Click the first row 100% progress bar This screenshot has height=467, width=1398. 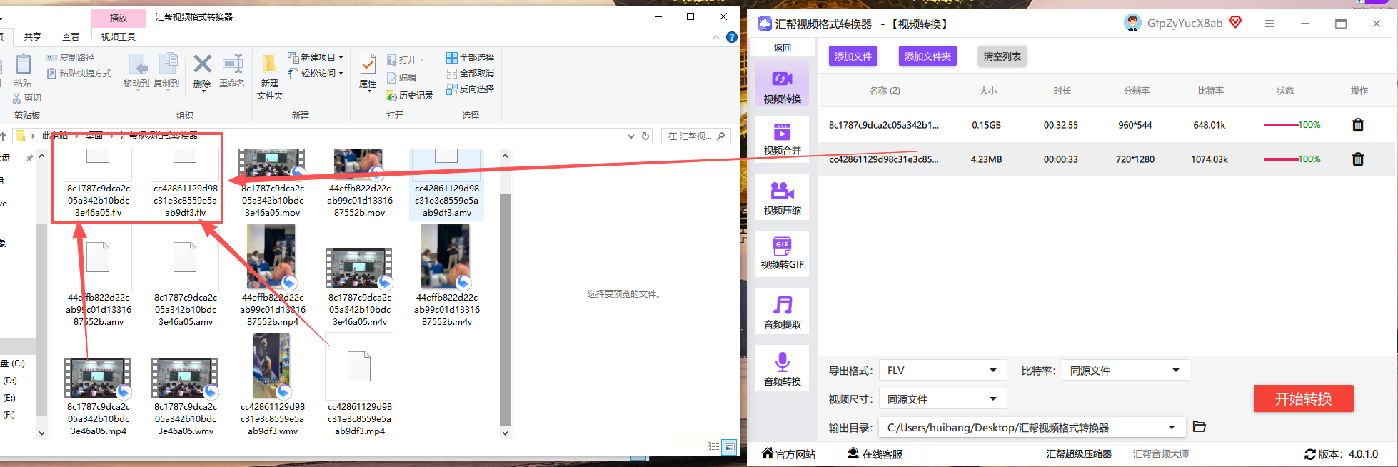(1292, 125)
